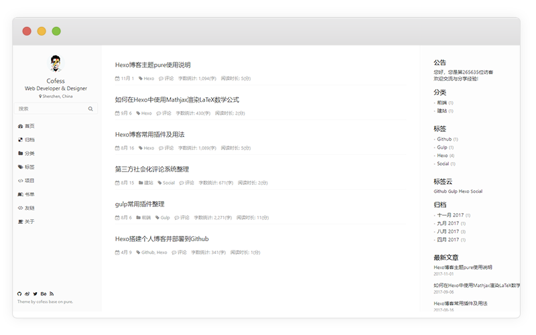Click the 关于 coffee cup icon
Viewport: 536px width, 335px height.
[x=20, y=222]
